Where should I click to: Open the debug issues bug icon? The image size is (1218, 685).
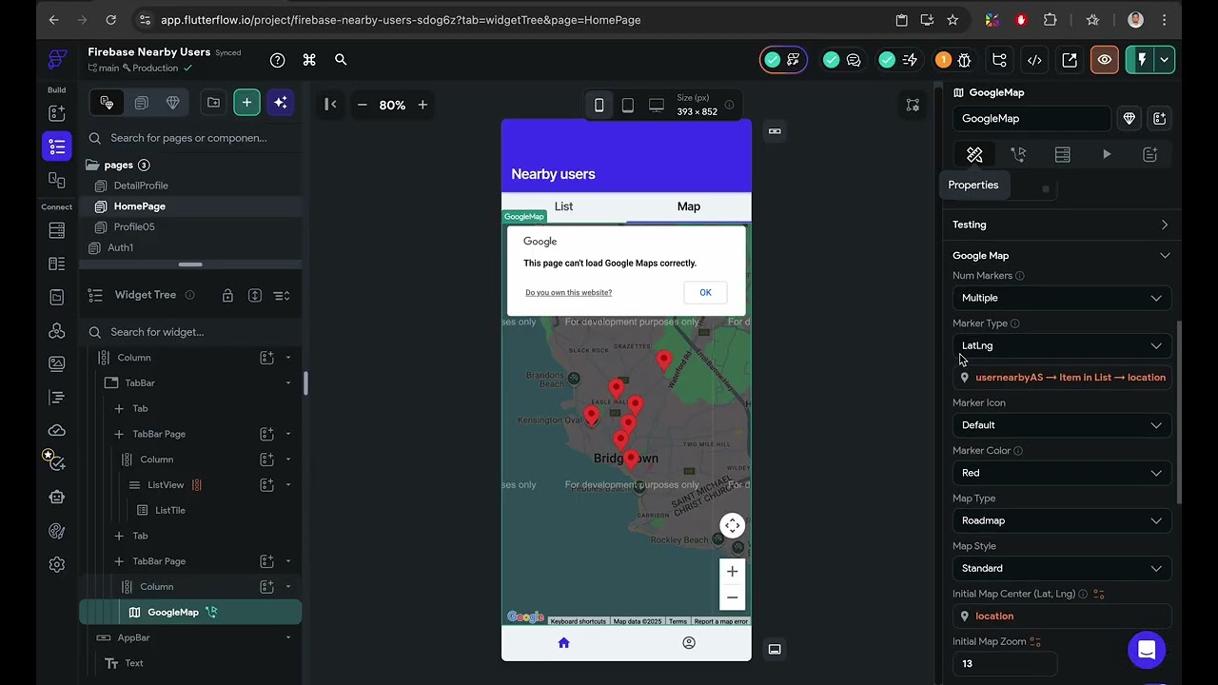point(965,60)
